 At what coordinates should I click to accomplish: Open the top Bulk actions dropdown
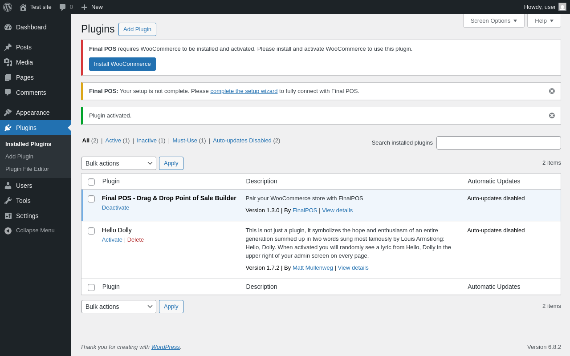(119, 163)
